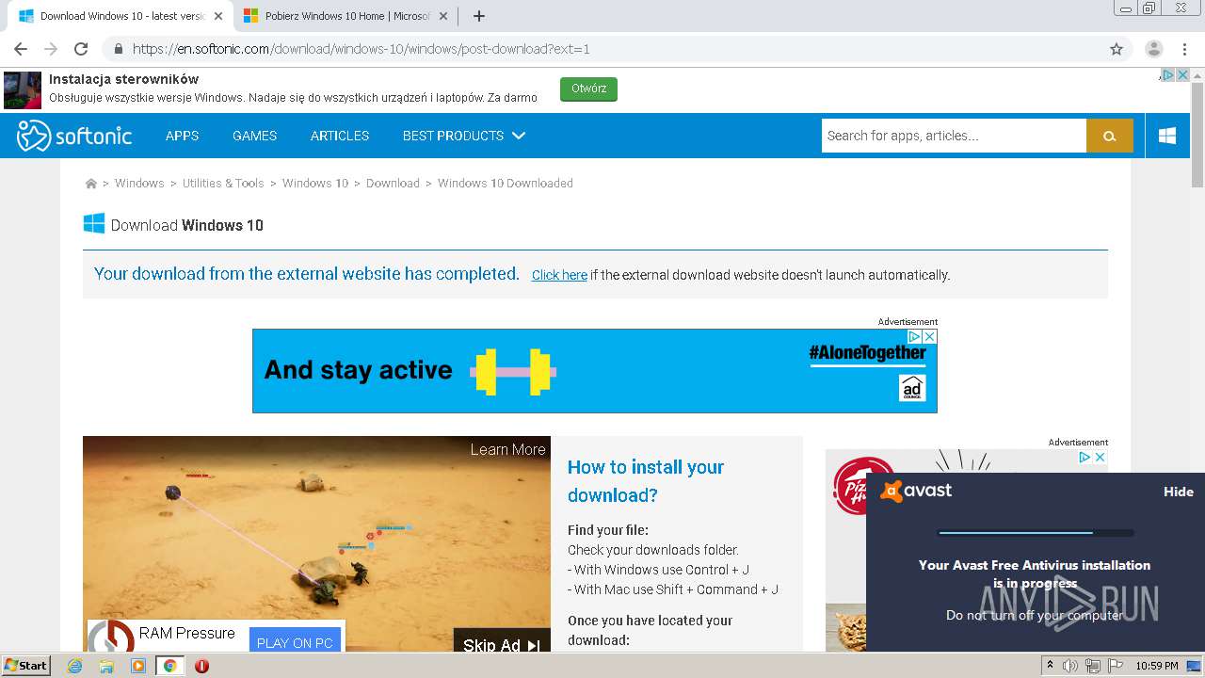Click the 'Click here' download link
1205x678 pixels.
coord(559,275)
